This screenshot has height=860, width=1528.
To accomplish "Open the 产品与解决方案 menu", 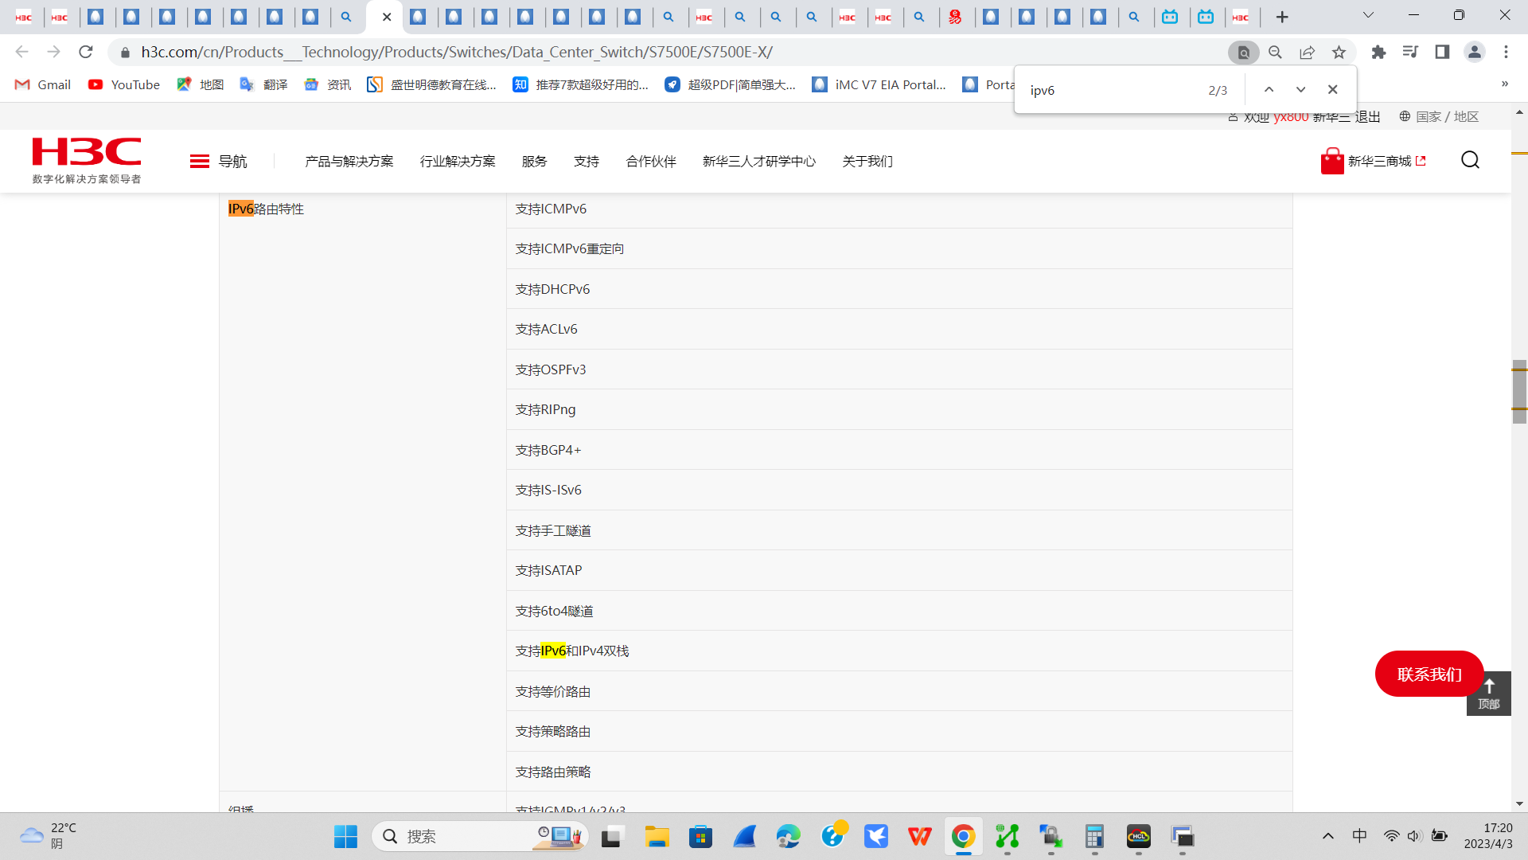I will tap(349, 162).
